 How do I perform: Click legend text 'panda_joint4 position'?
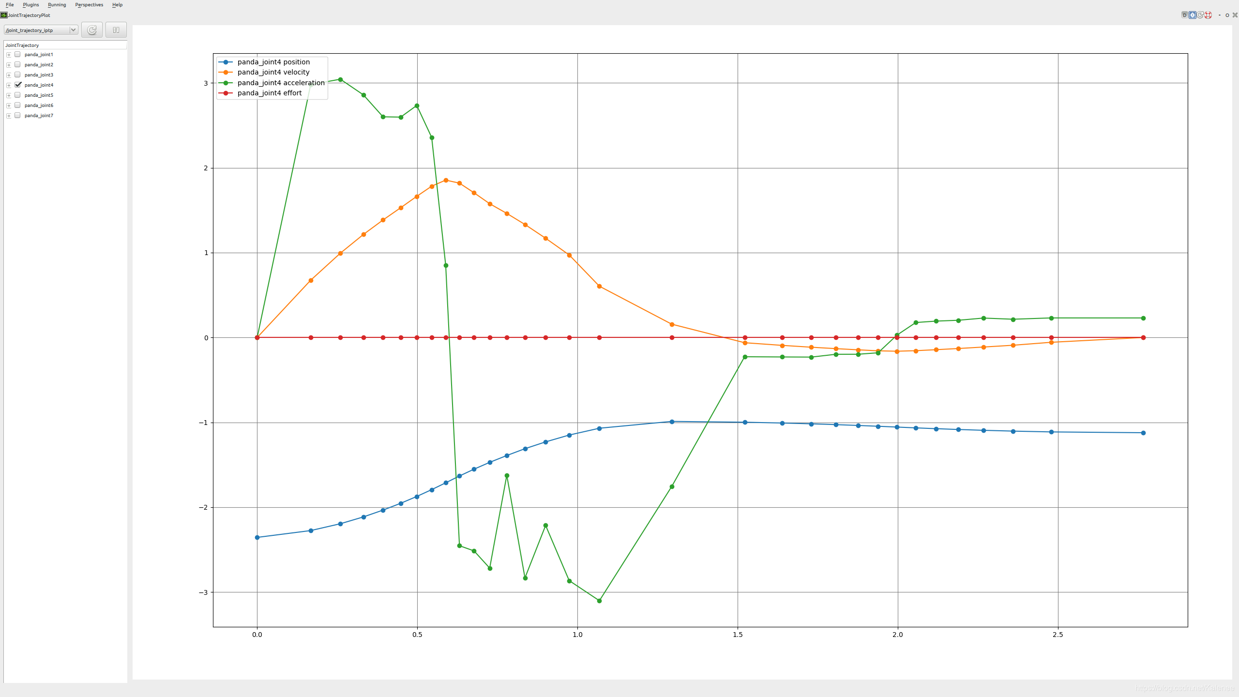[x=273, y=62]
